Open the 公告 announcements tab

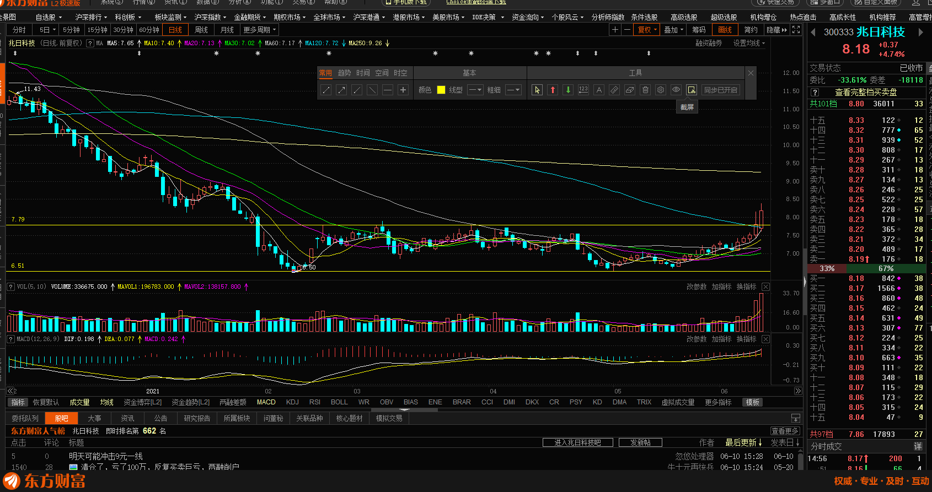160,418
